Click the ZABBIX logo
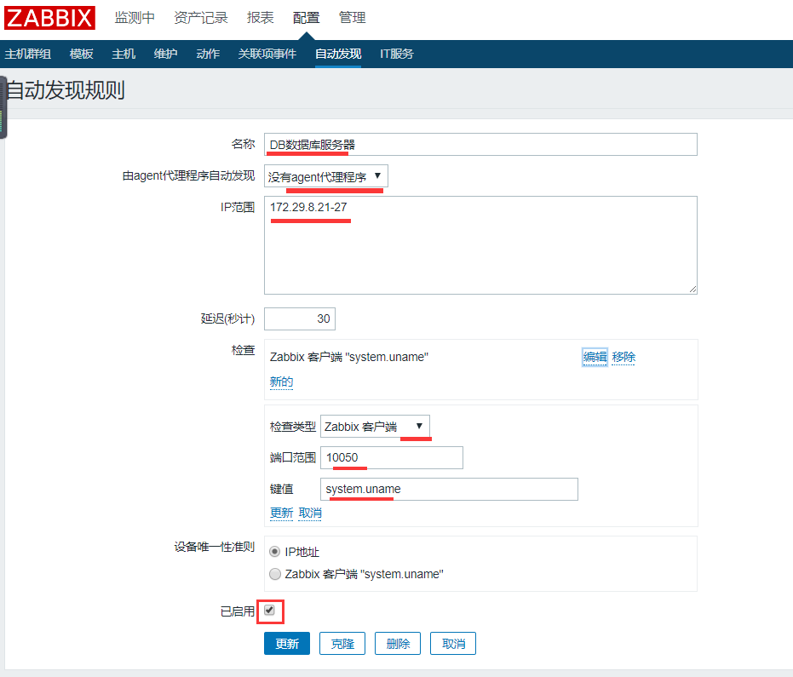 [49, 18]
